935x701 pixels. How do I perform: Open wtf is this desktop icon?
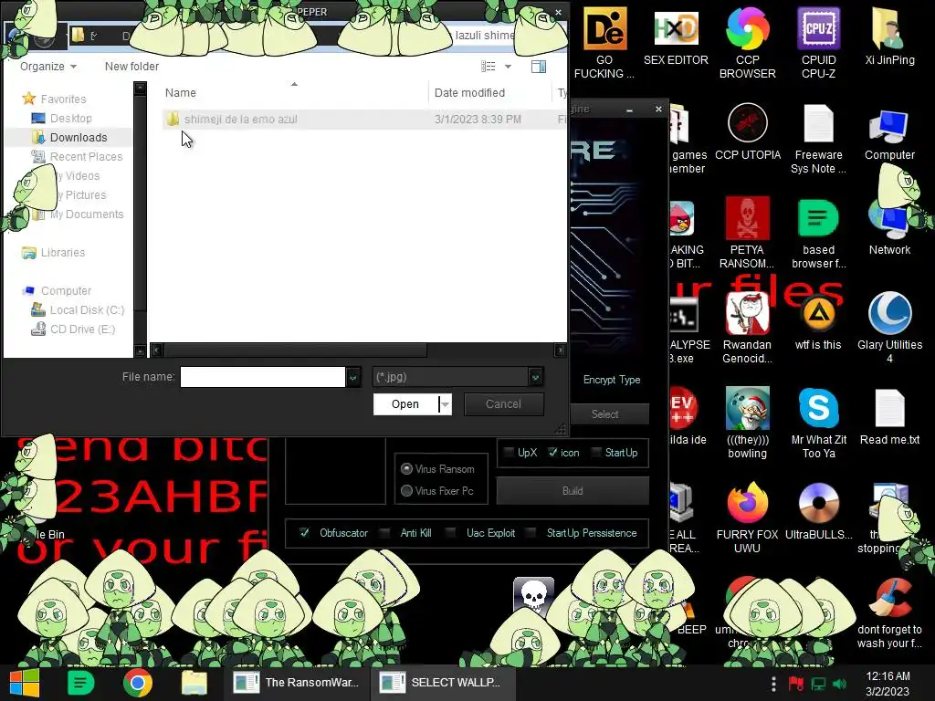tap(818, 322)
